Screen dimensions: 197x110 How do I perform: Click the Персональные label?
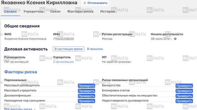pos(15,80)
